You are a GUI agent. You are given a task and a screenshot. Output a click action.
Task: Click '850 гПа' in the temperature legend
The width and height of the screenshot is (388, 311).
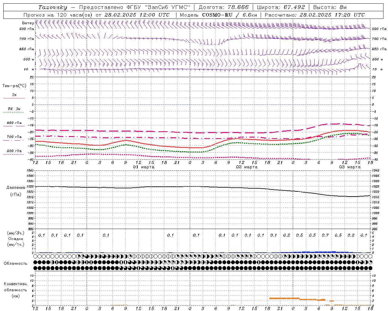[14, 123]
